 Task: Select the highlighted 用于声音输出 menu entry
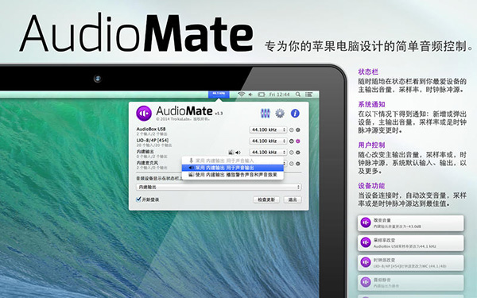click(233, 168)
